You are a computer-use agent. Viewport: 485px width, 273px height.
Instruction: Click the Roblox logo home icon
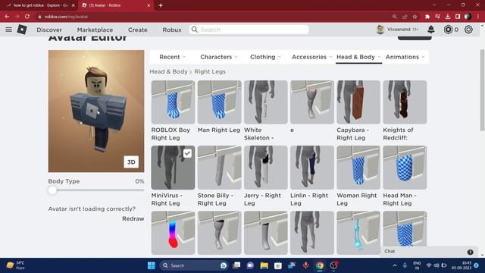click(x=22, y=30)
